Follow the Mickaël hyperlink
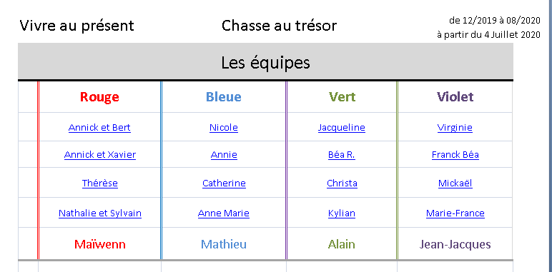This screenshot has width=552, height=272. (455, 183)
